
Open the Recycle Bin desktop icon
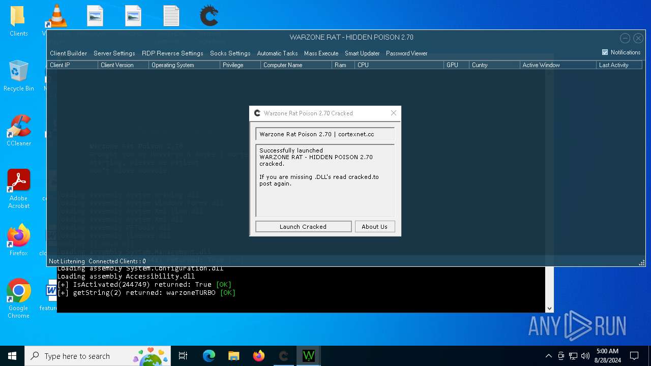tap(19, 76)
